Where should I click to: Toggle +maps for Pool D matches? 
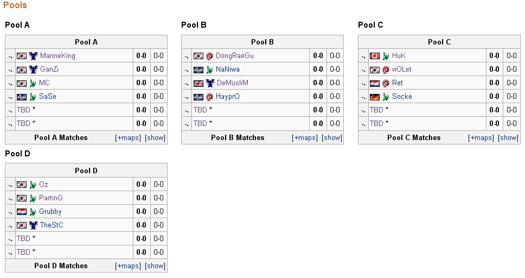(x=129, y=266)
